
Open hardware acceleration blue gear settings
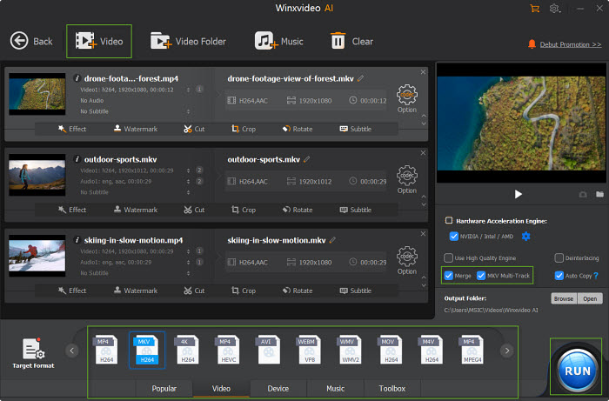coord(525,236)
